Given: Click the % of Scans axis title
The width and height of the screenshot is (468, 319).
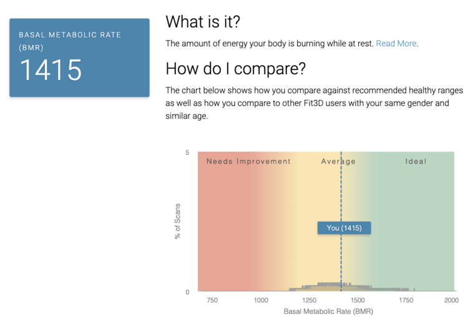Looking at the screenshot, I should pos(178,222).
